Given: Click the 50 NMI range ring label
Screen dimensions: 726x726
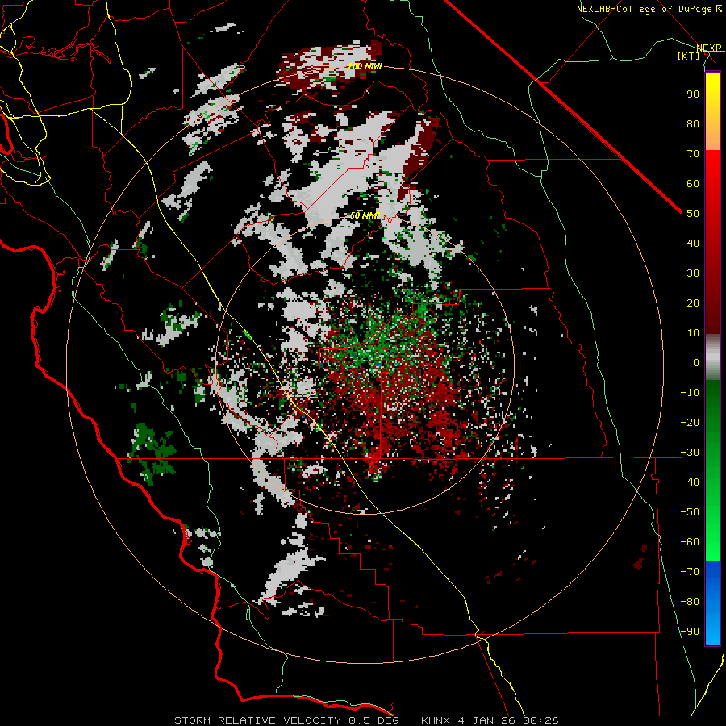Looking at the screenshot, I should click(x=365, y=215).
